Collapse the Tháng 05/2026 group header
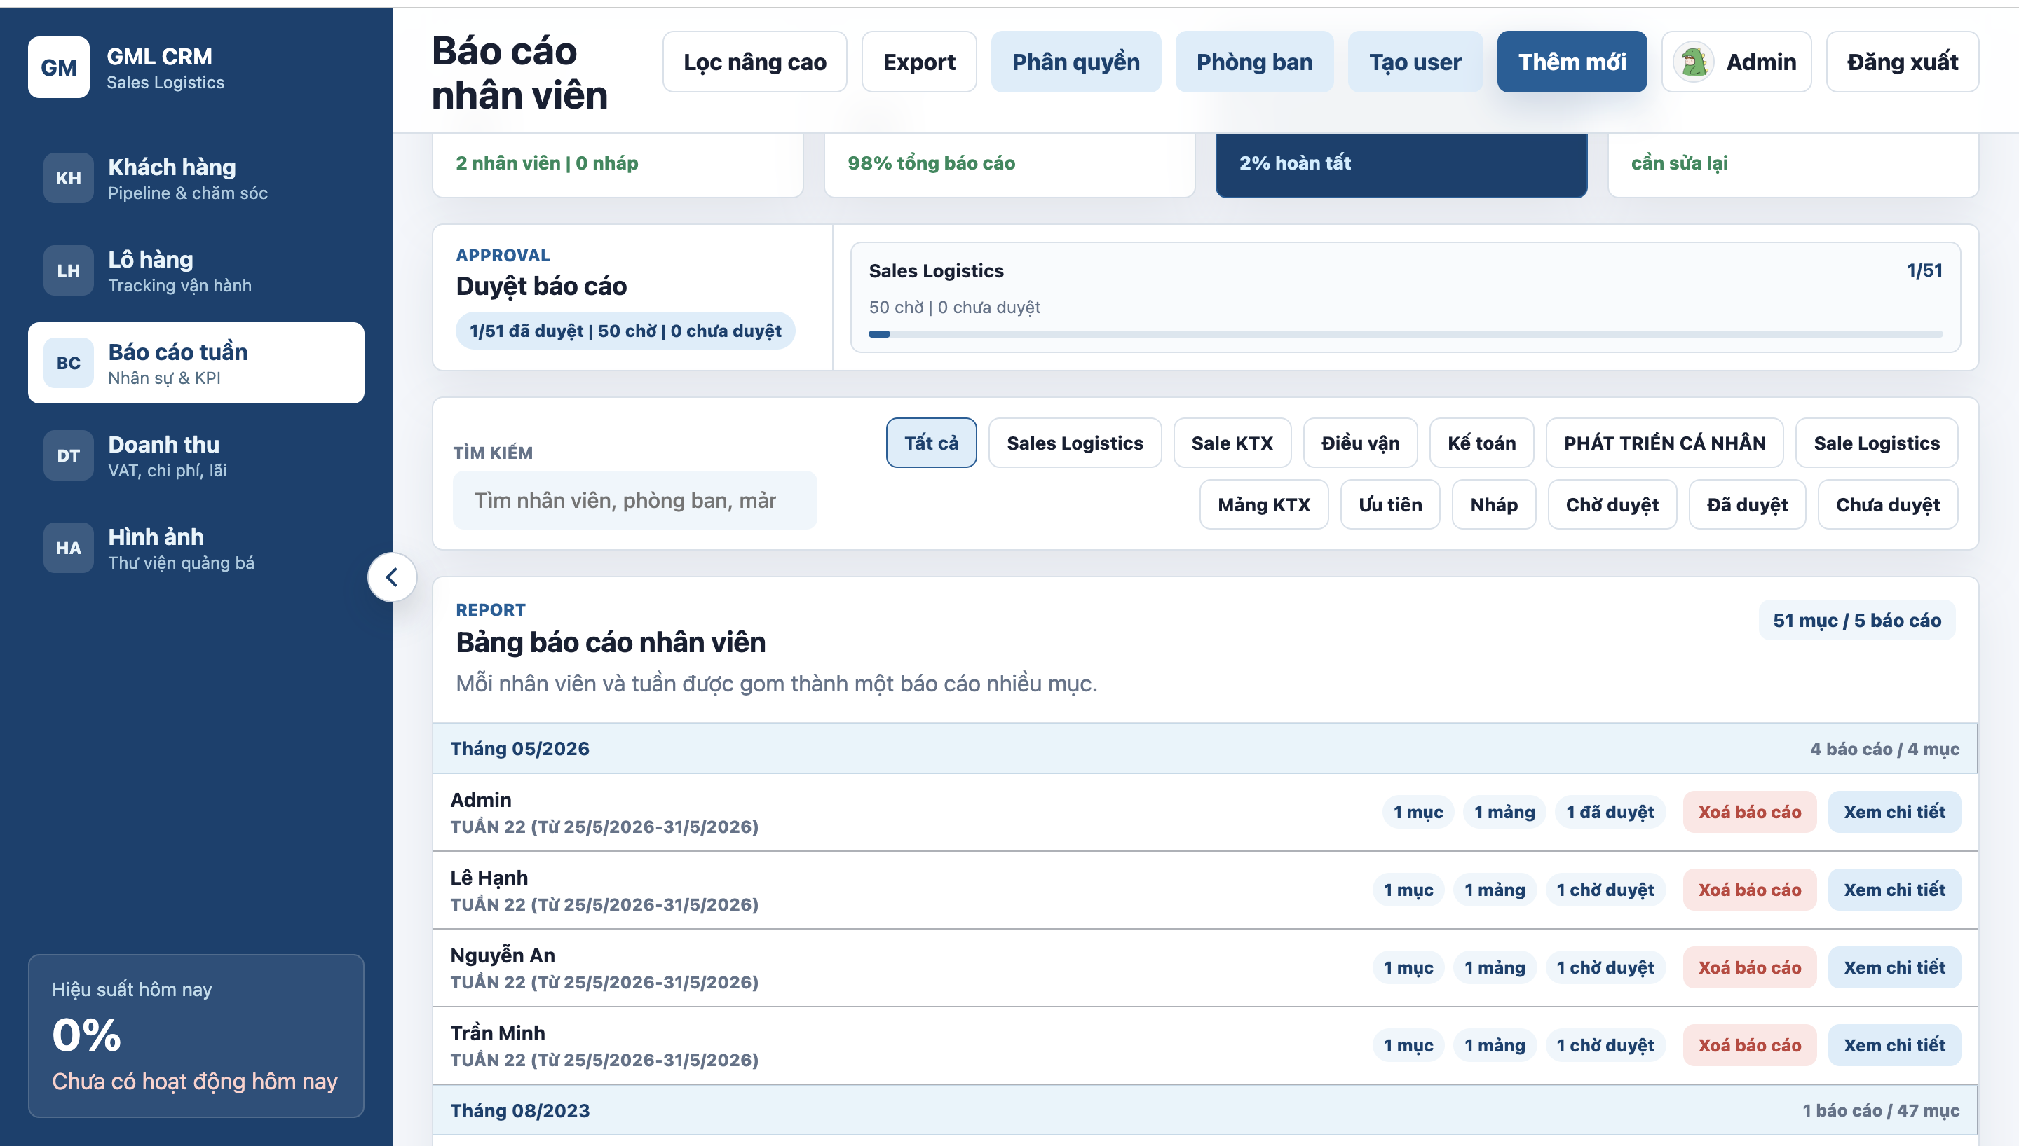 1205,750
